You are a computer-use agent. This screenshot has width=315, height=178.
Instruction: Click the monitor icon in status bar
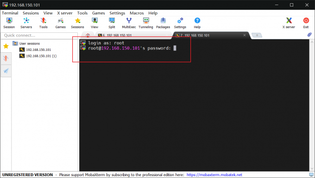click(311, 175)
